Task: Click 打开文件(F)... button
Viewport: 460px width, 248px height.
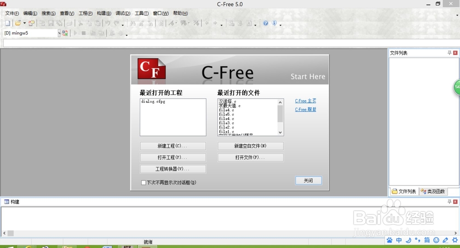Action: [251, 157]
